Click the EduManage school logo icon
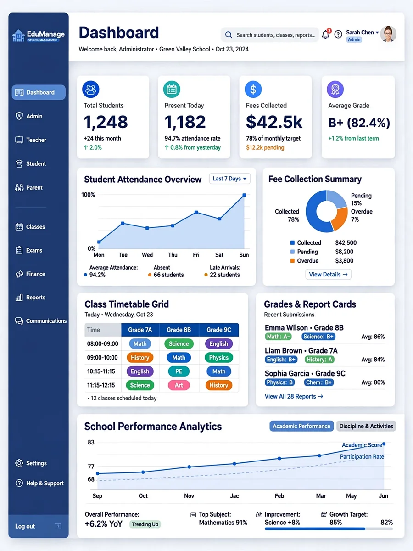 click(18, 36)
